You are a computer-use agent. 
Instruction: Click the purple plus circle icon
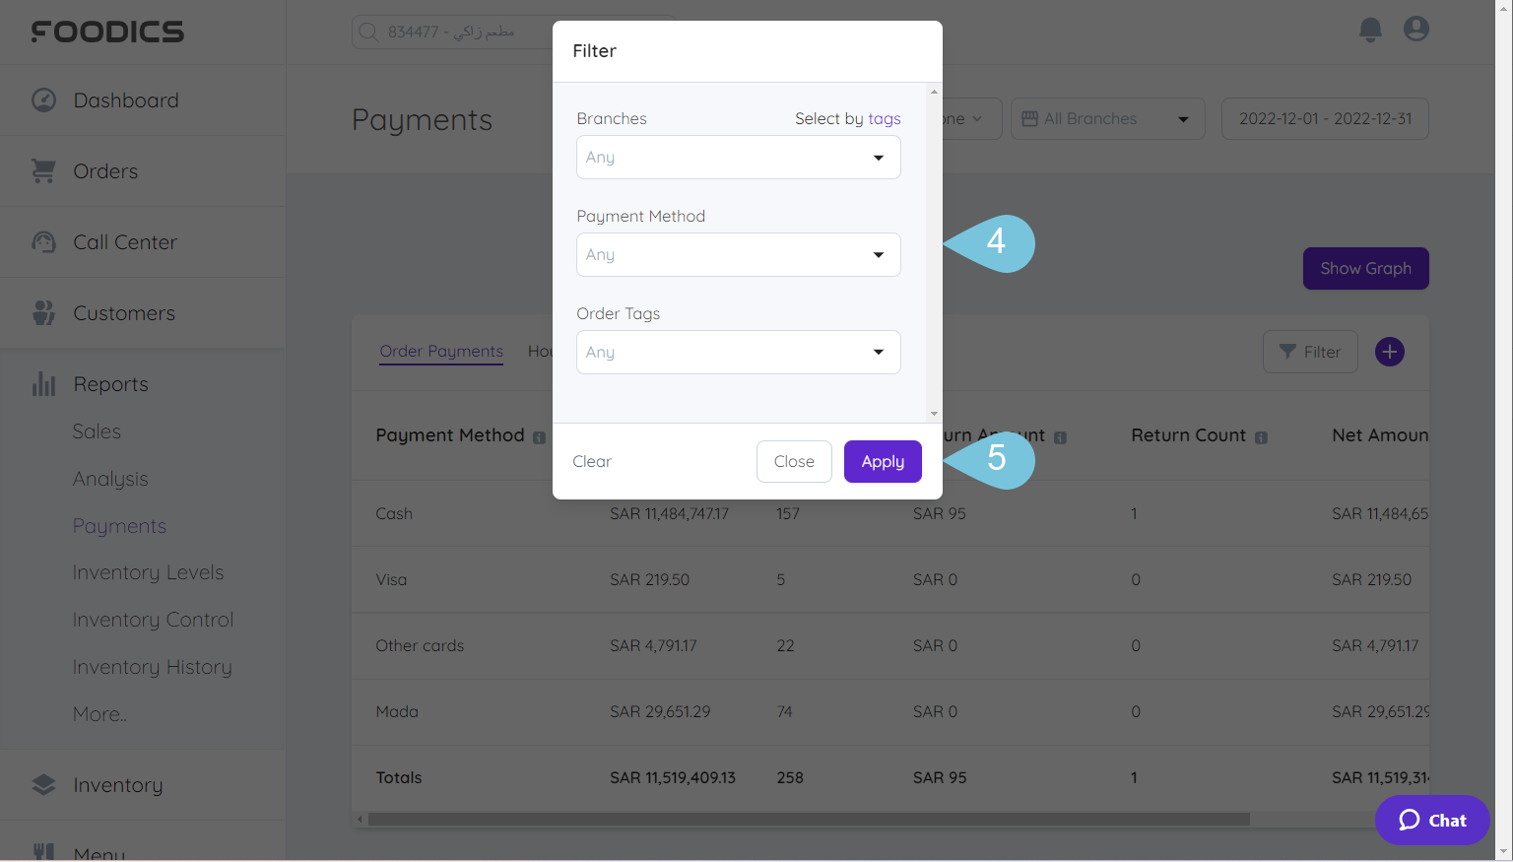tap(1390, 352)
